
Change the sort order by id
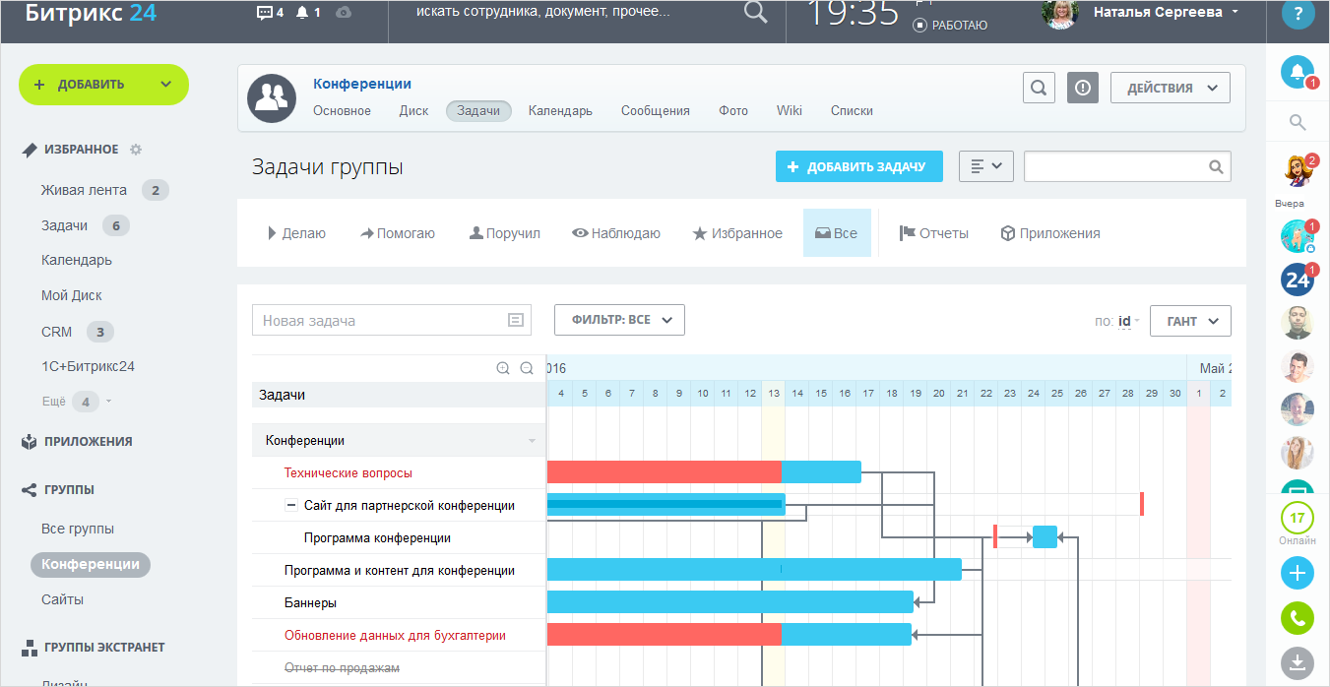point(1124,321)
